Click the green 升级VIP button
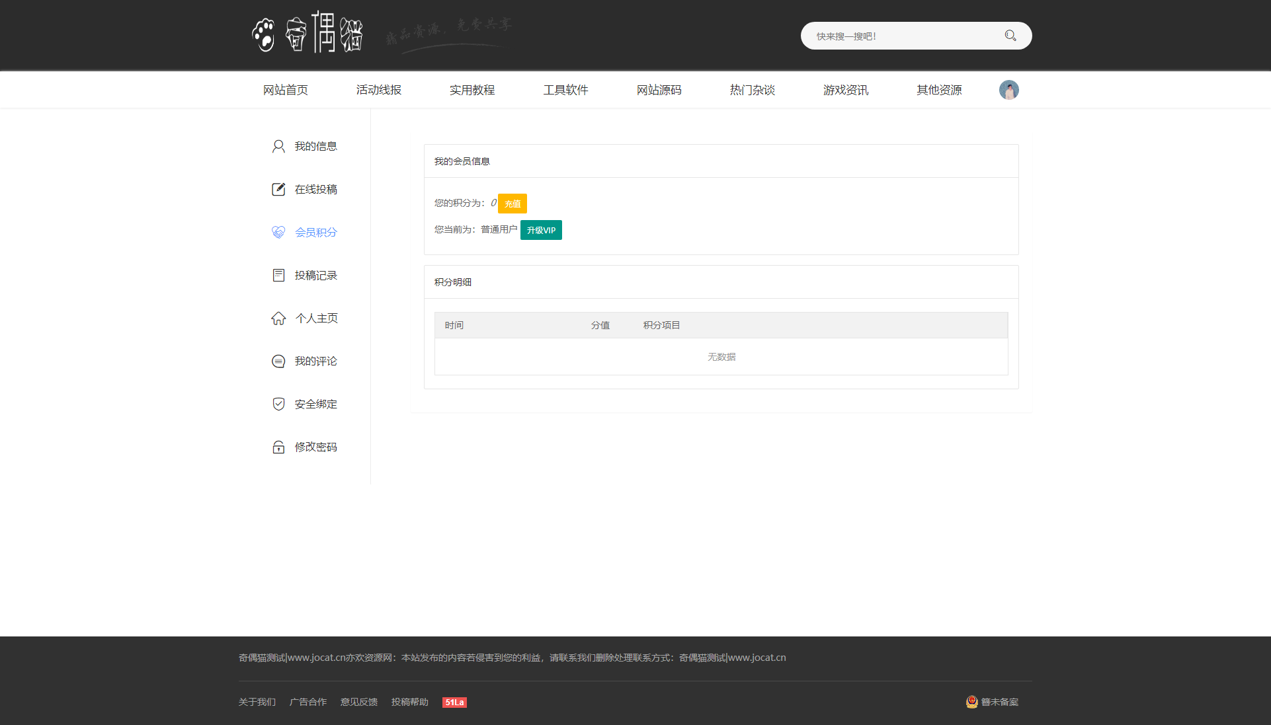This screenshot has height=725, width=1271. pos(541,230)
